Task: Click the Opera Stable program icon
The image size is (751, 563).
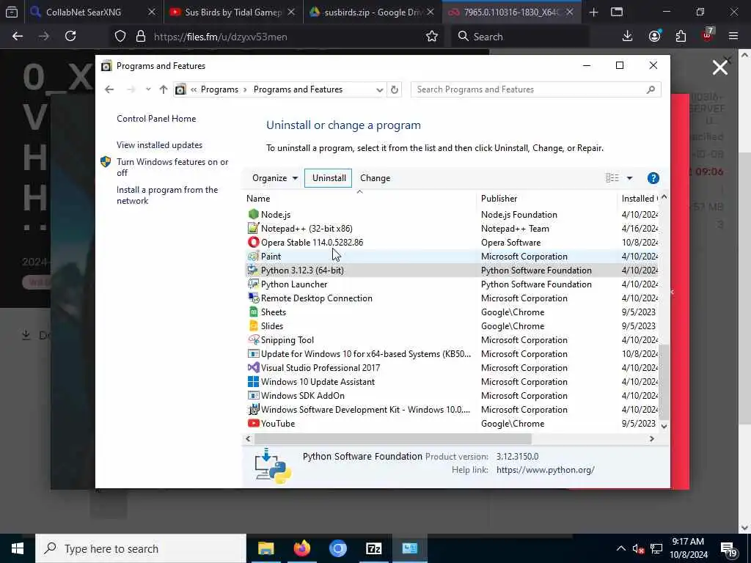Action: [253, 242]
